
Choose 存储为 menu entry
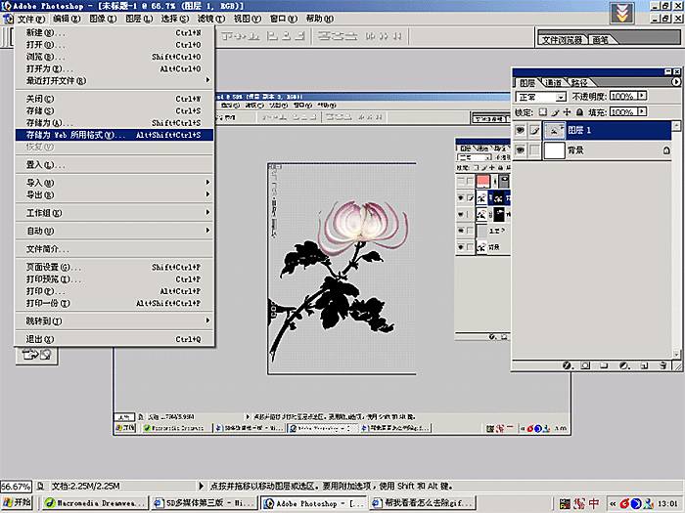pos(114,122)
